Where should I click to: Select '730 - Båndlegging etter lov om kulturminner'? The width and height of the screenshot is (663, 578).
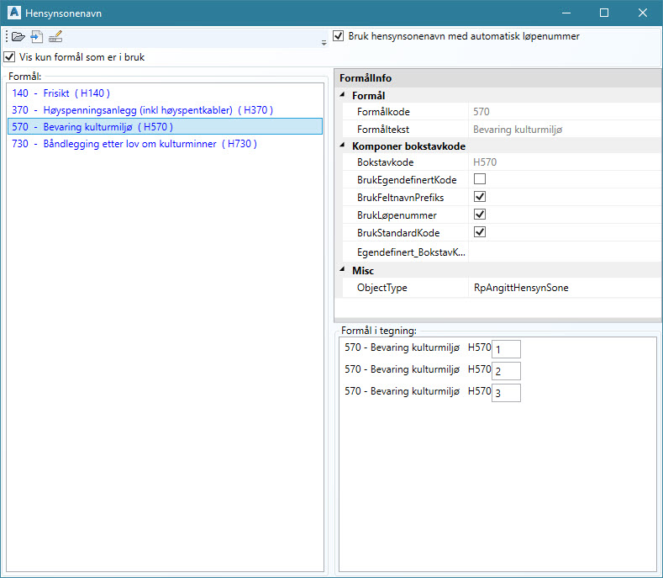(x=134, y=144)
